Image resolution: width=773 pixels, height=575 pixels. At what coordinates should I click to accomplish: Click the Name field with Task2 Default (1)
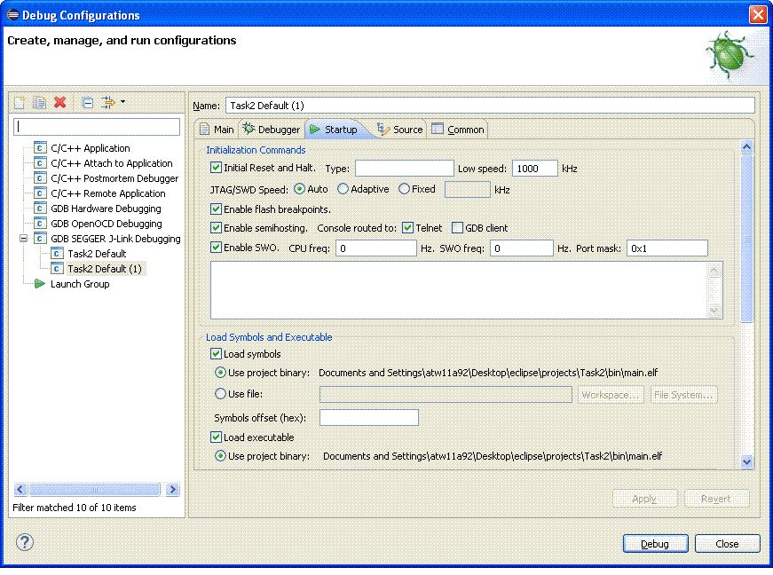coord(490,106)
